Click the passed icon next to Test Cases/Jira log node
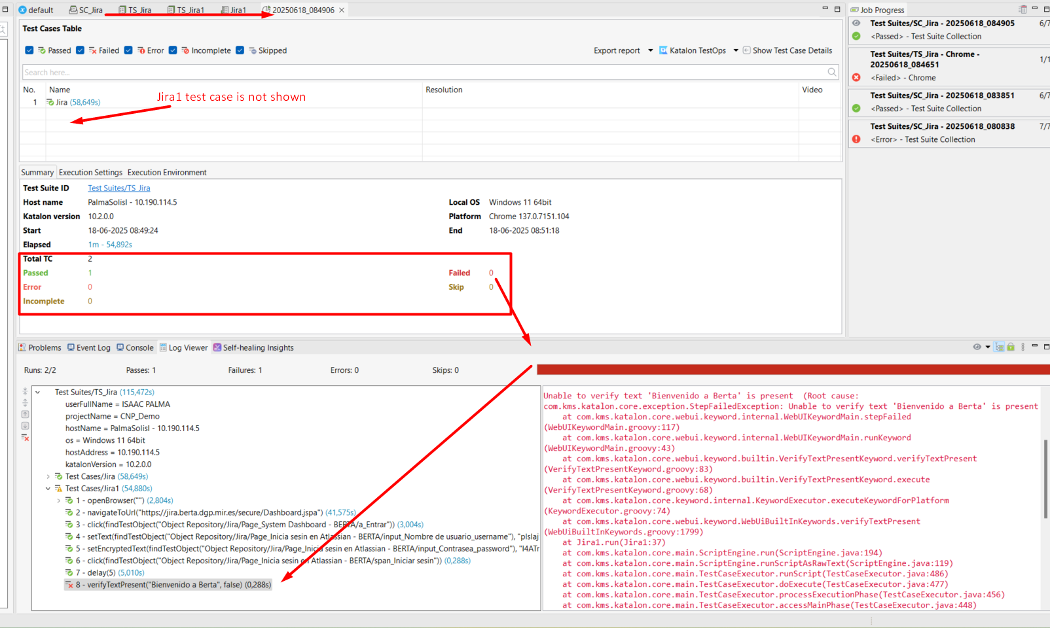Screen dimensions: 1050x628 tap(59, 476)
